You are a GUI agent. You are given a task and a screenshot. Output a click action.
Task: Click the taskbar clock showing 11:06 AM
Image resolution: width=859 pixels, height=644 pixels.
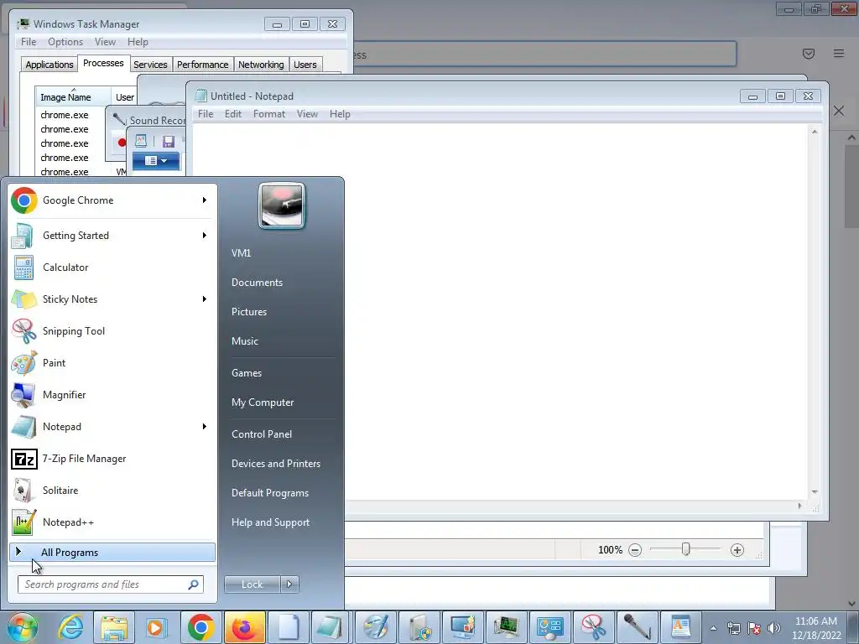[x=816, y=628]
